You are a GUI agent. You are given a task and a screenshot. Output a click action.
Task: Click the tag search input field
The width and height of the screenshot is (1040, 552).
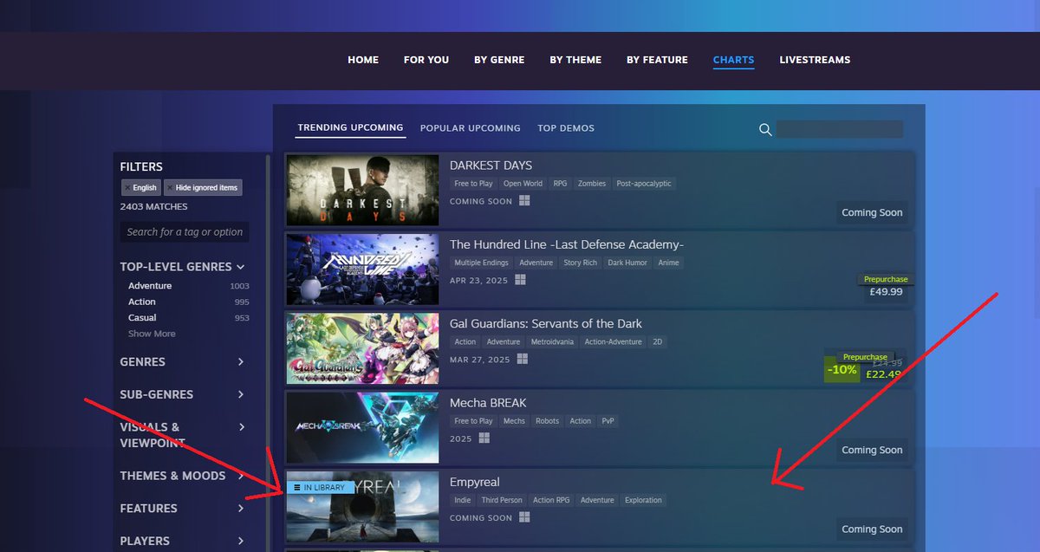185,232
